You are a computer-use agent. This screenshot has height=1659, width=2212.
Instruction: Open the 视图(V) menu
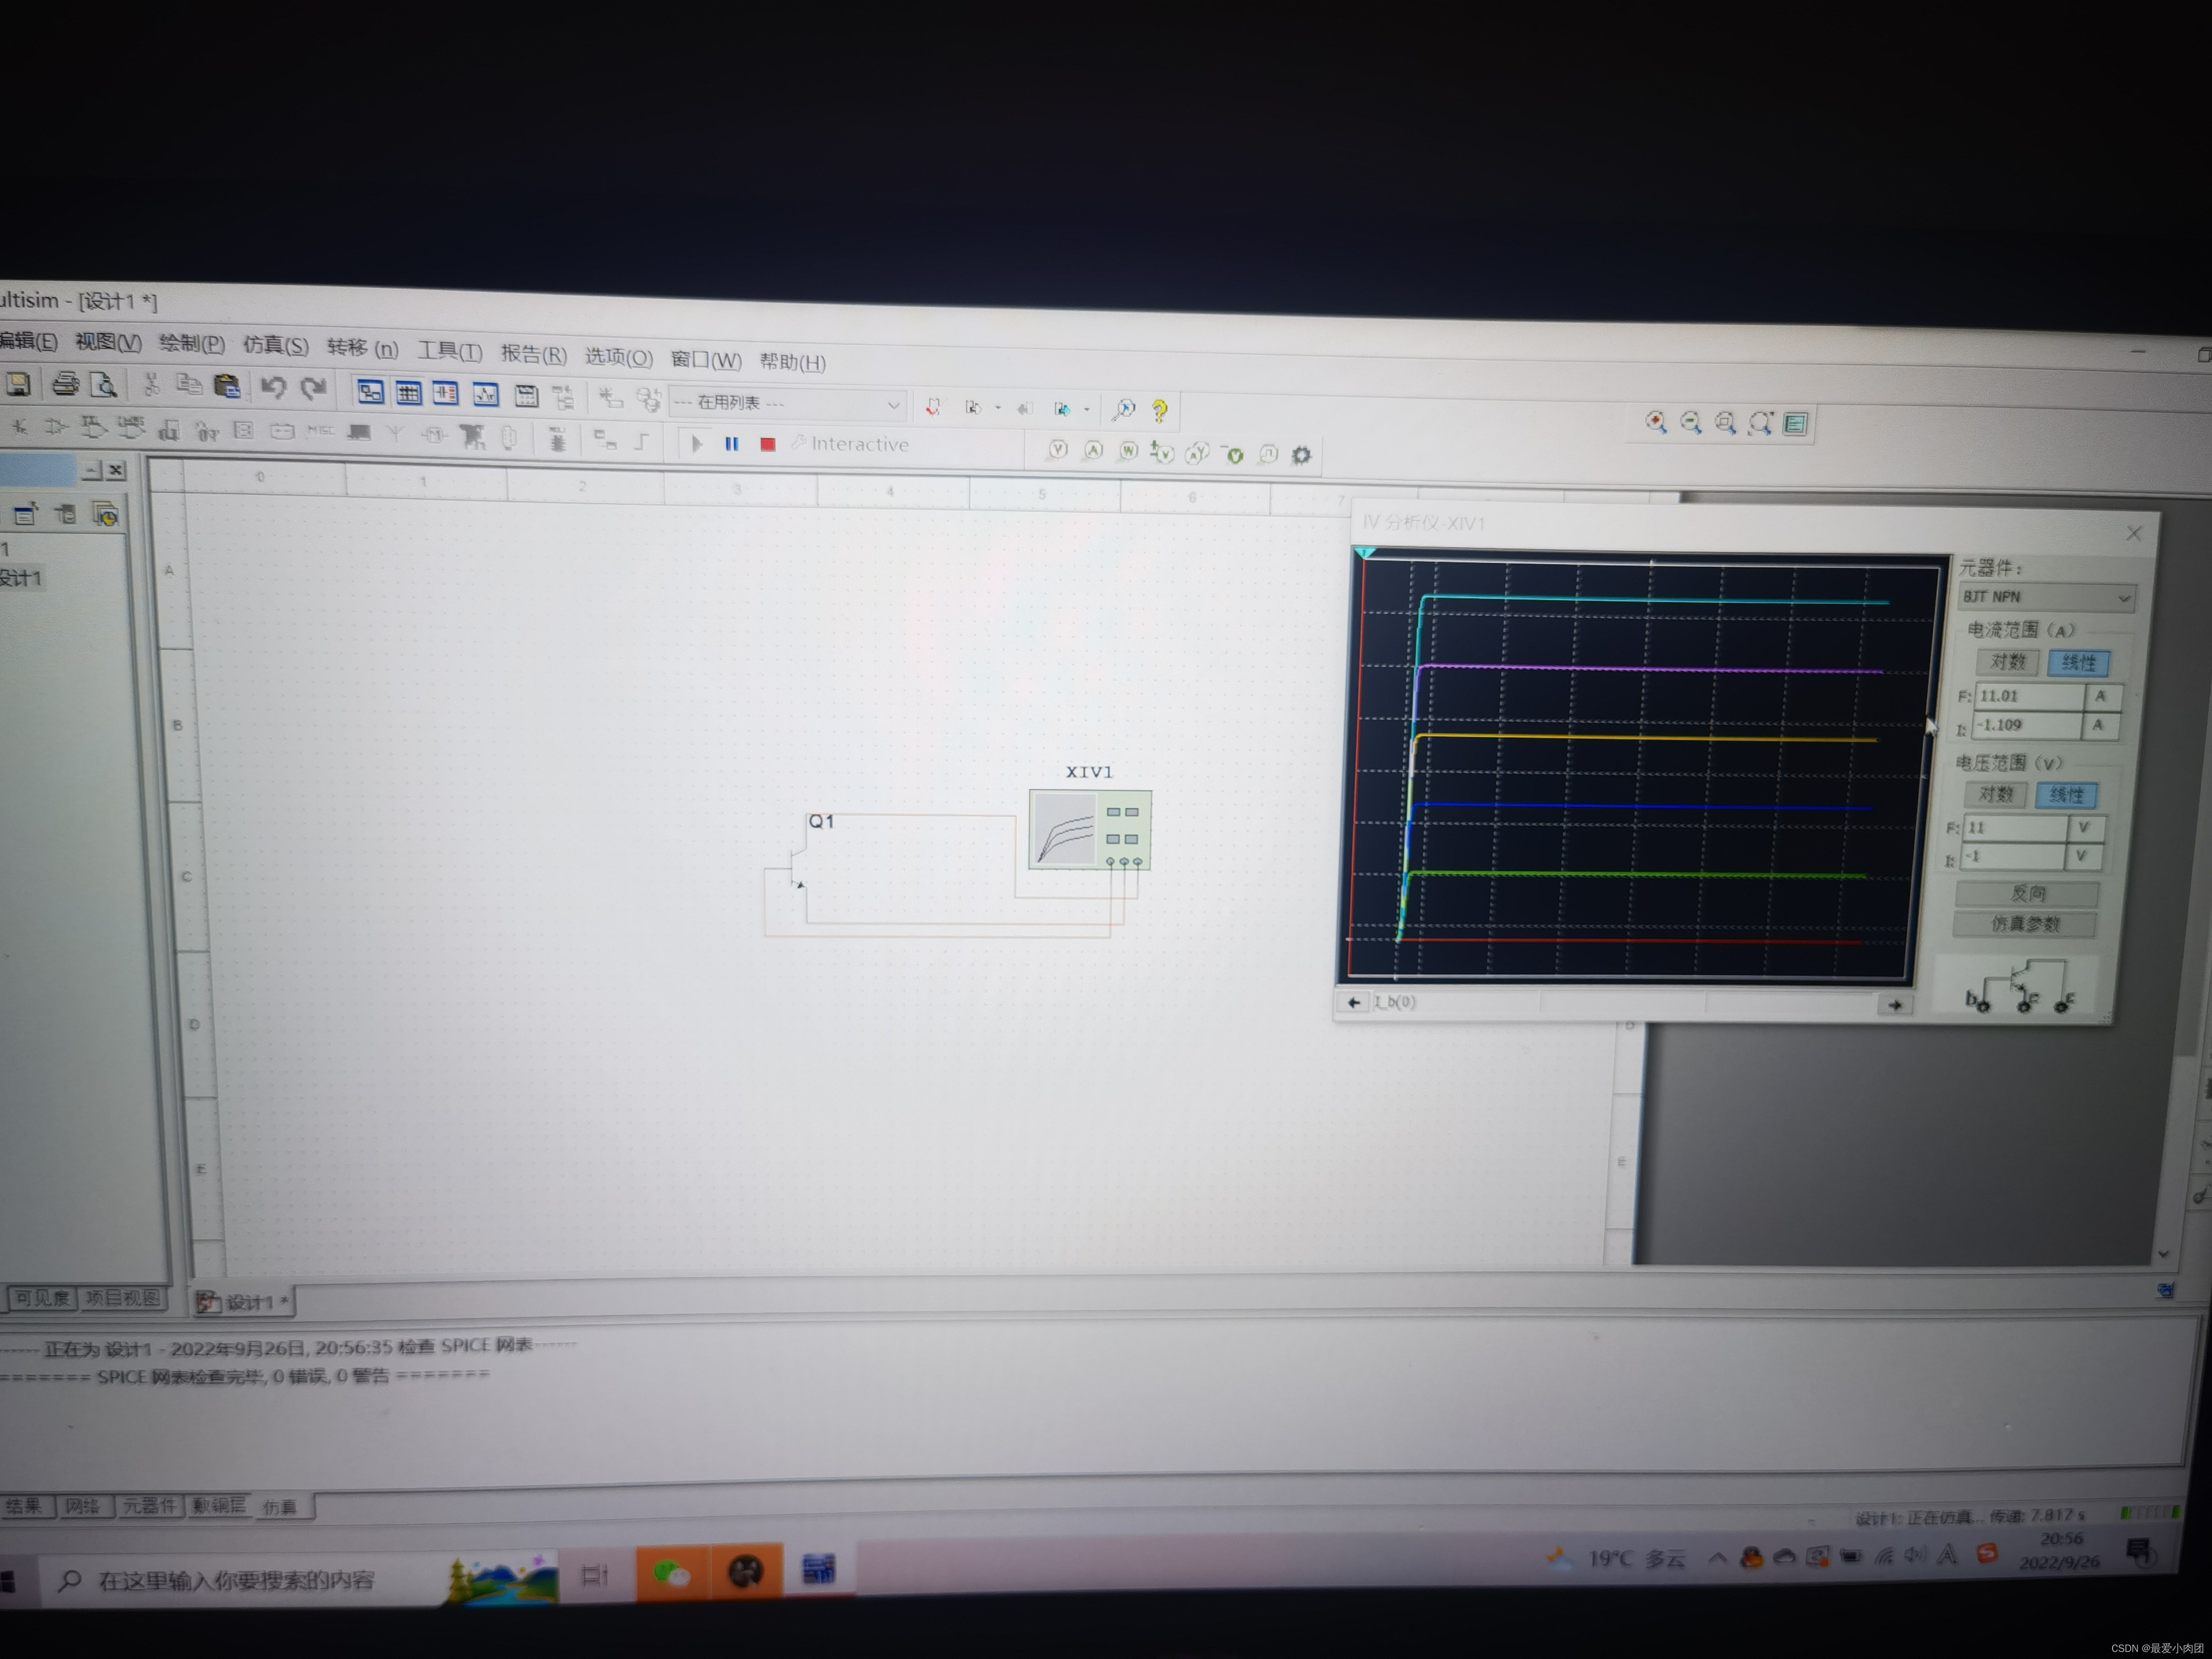[x=108, y=342]
